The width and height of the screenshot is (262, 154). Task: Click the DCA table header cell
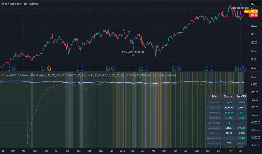tap(214, 96)
